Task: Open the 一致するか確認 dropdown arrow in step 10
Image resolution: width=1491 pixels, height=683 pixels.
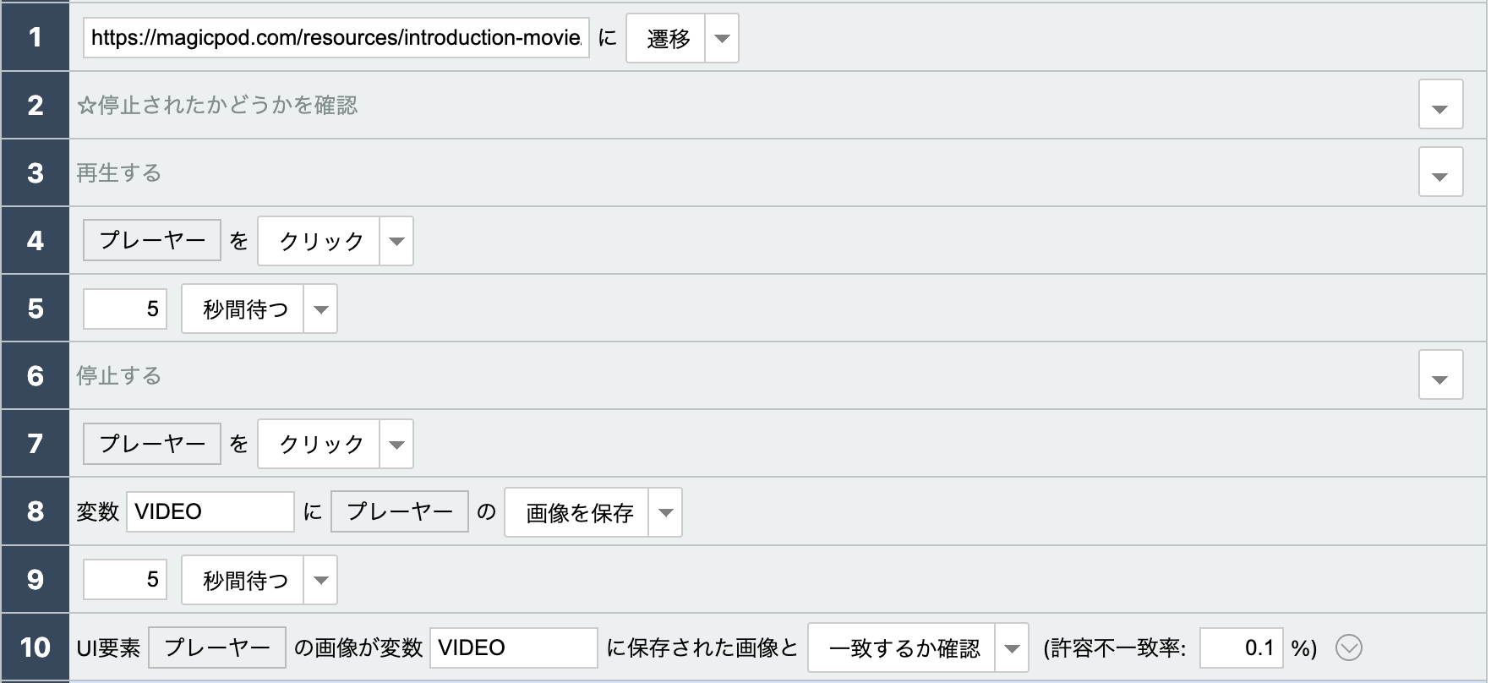Action: 1012,647
